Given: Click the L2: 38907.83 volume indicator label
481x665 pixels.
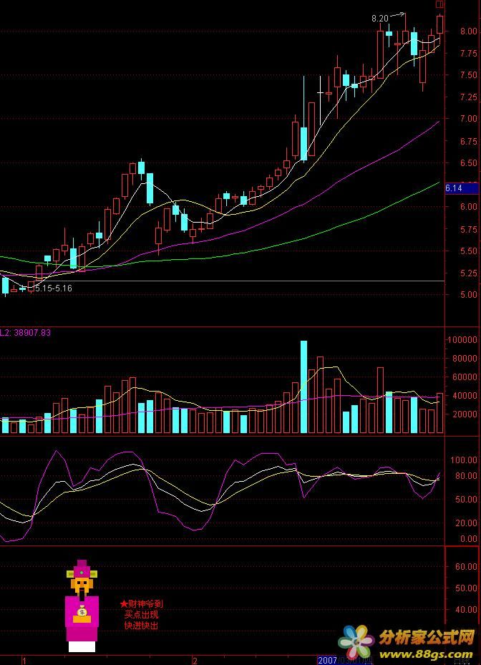Looking at the screenshot, I should (26, 333).
